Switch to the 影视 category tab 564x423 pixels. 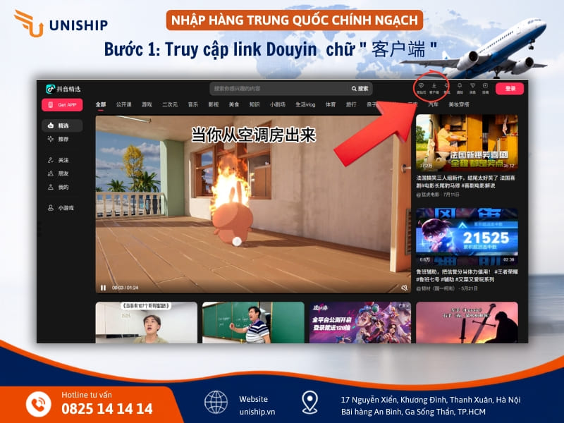[214, 104]
